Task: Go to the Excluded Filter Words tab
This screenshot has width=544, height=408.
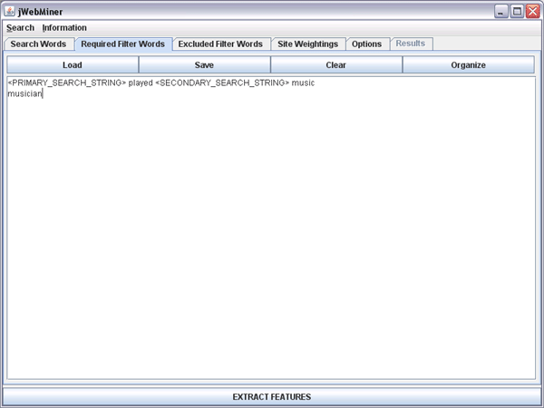Action: (x=220, y=44)
